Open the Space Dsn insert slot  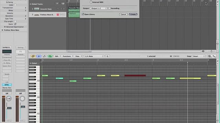7,66
